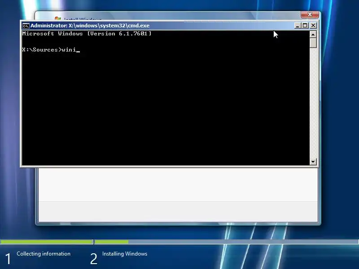Click the 'Installing Windows' step label
This screenshot has width=359, height=269.
pos(125,254)
